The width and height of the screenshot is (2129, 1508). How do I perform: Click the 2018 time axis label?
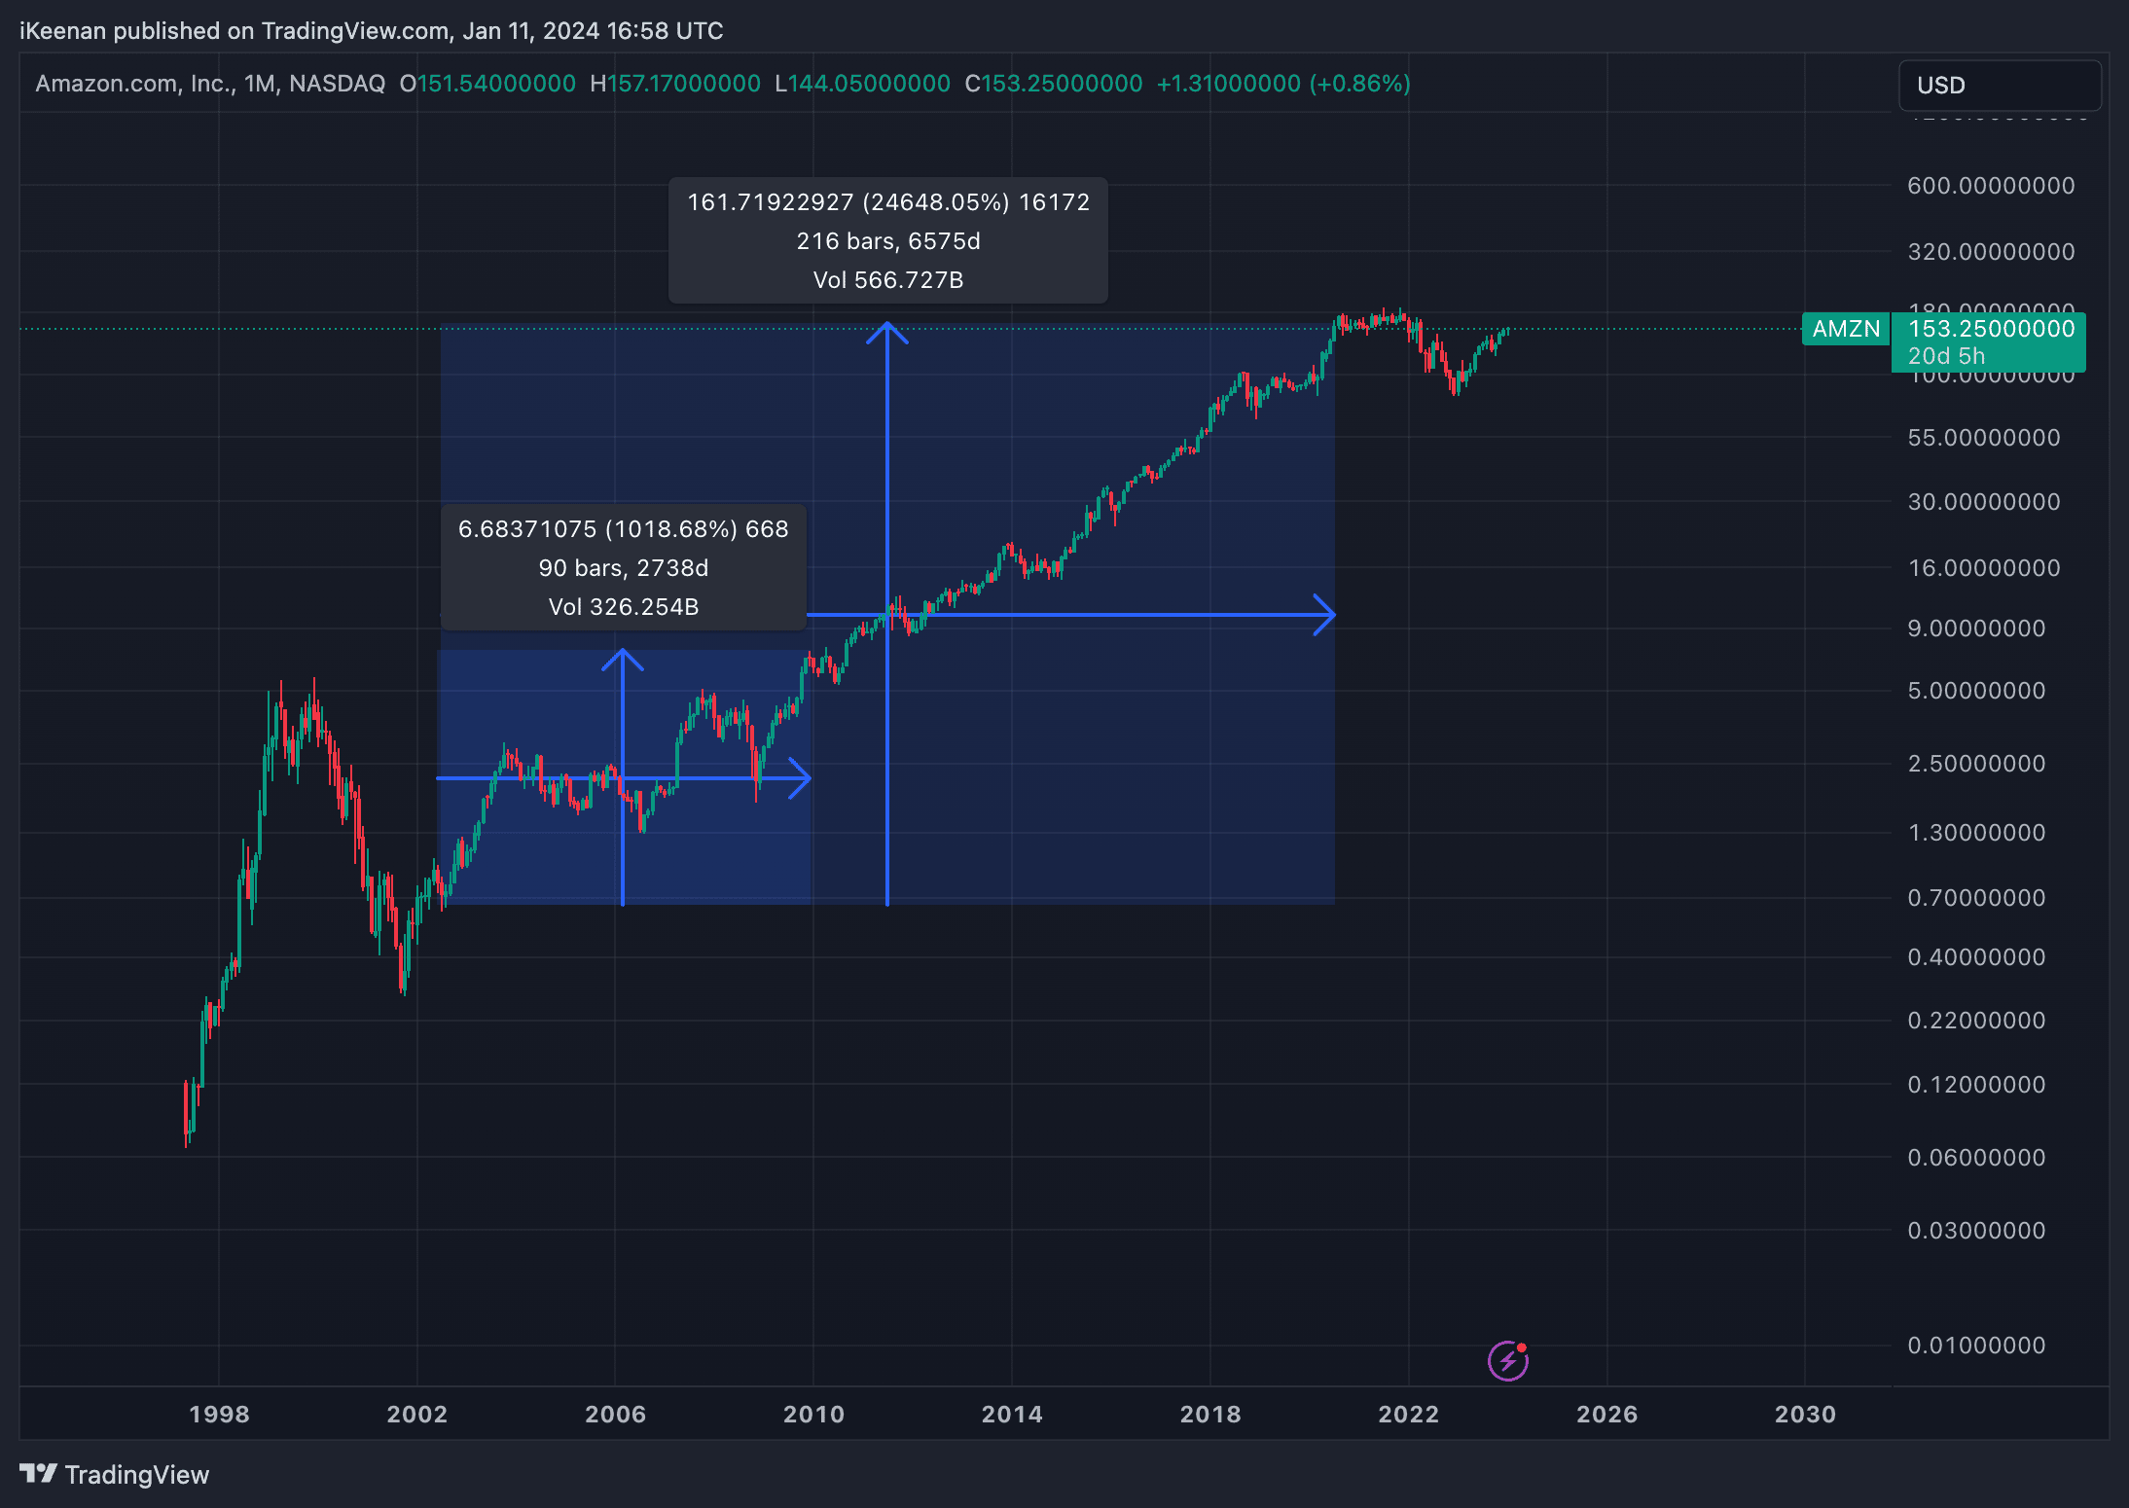(x=1210, y=1415)
